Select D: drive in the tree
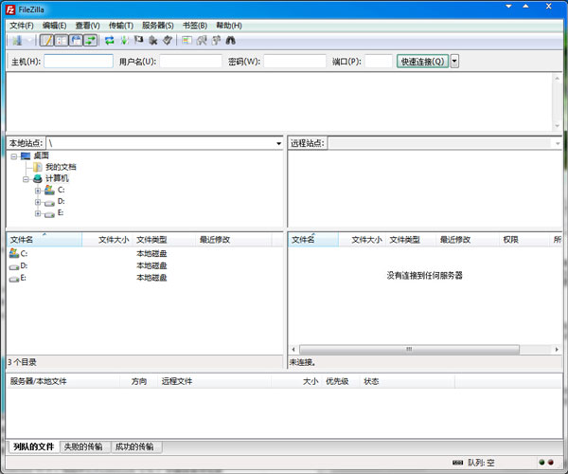Screen dimensions: 568x474 click(x=62, y=201)
